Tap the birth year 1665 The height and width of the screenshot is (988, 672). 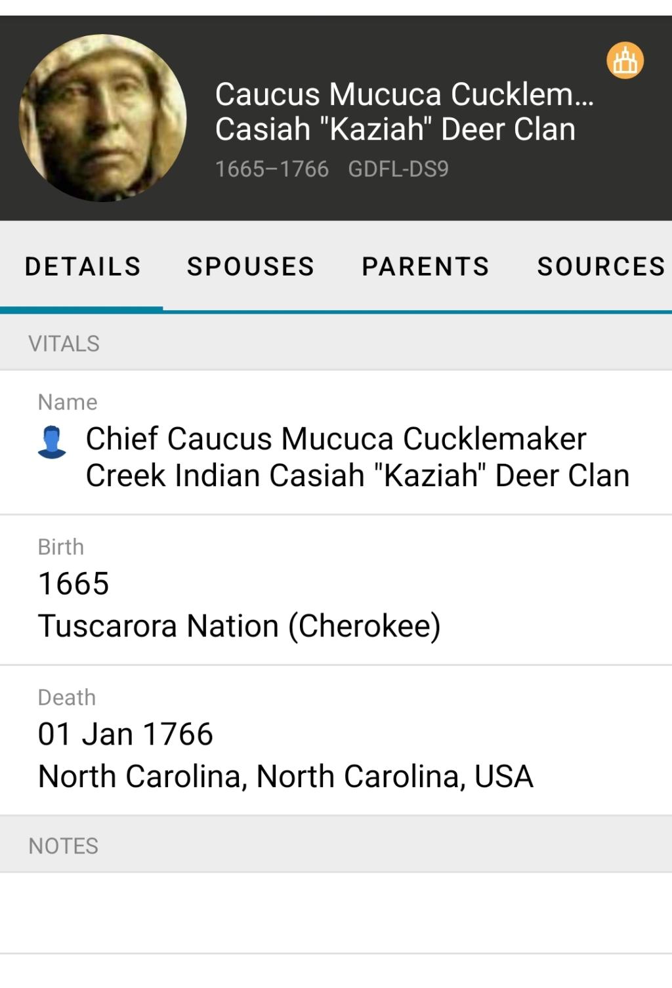point(73,584)
